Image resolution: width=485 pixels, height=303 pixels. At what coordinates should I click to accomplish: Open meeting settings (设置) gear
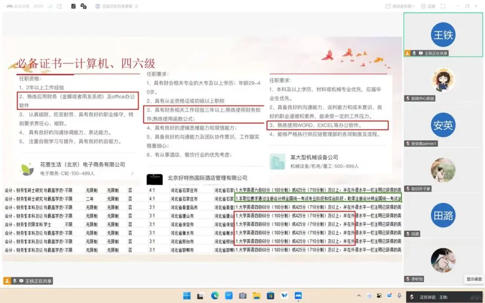(x=428, y=6)
